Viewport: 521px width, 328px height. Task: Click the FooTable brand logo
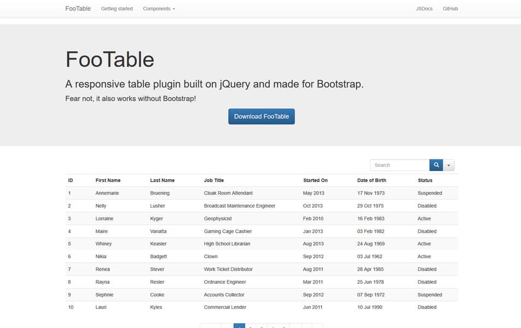pos(78,8)
